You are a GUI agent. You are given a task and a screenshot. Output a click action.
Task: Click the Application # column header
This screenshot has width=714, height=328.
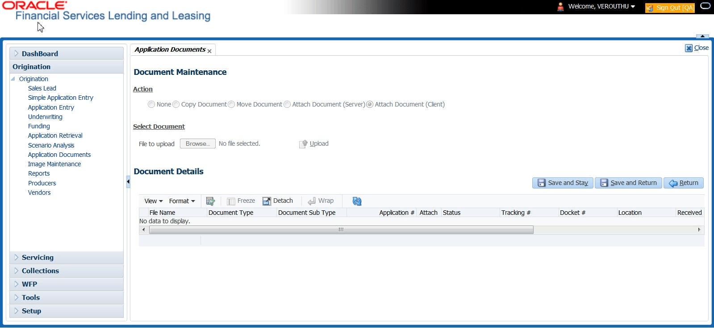click(x=381, y=213)
